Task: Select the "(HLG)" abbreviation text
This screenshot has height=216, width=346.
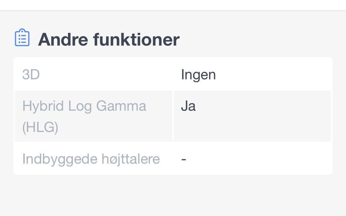Action: [x=40, y=127]
